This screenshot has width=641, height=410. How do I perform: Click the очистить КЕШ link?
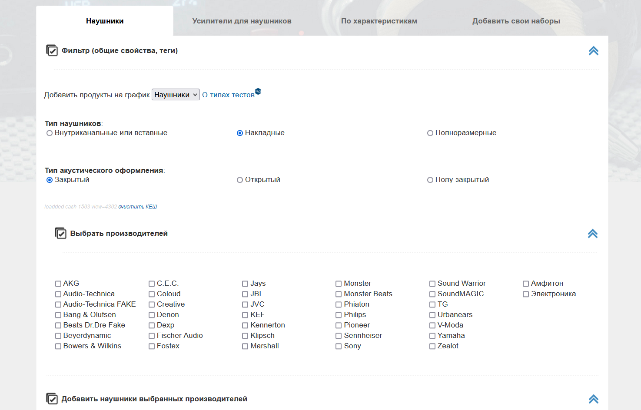click(137, 207)
